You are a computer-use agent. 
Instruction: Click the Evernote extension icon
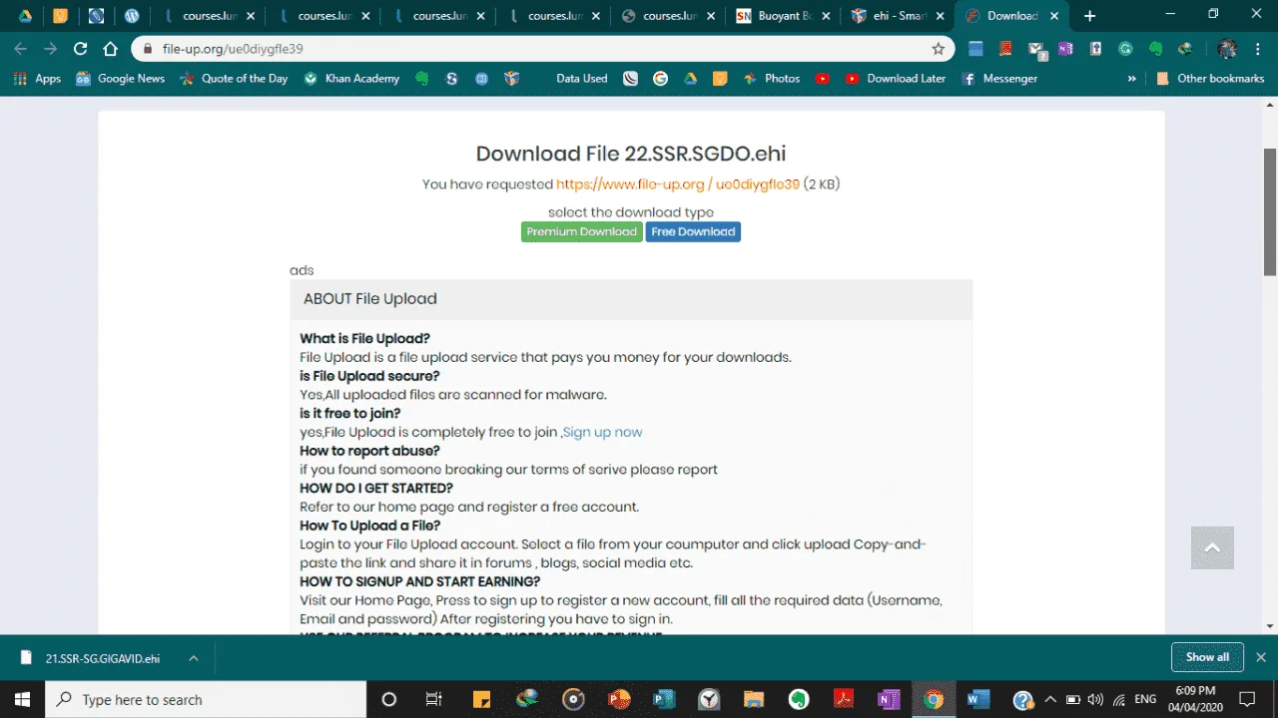click(1155, 49)
